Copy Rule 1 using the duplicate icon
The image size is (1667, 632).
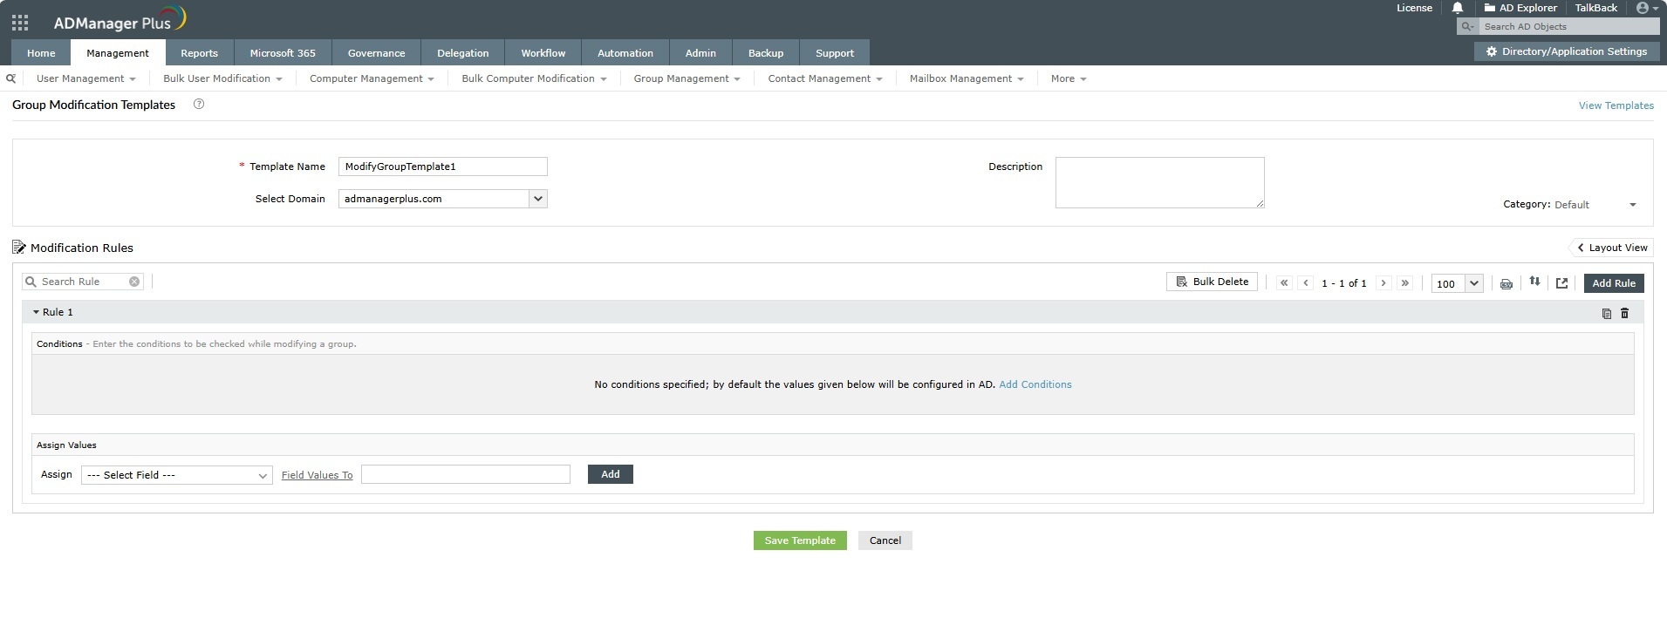[x=1606, y=313]
